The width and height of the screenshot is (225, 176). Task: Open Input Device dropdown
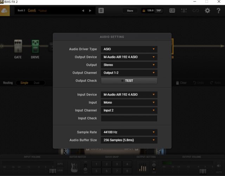tap(129, 94)
